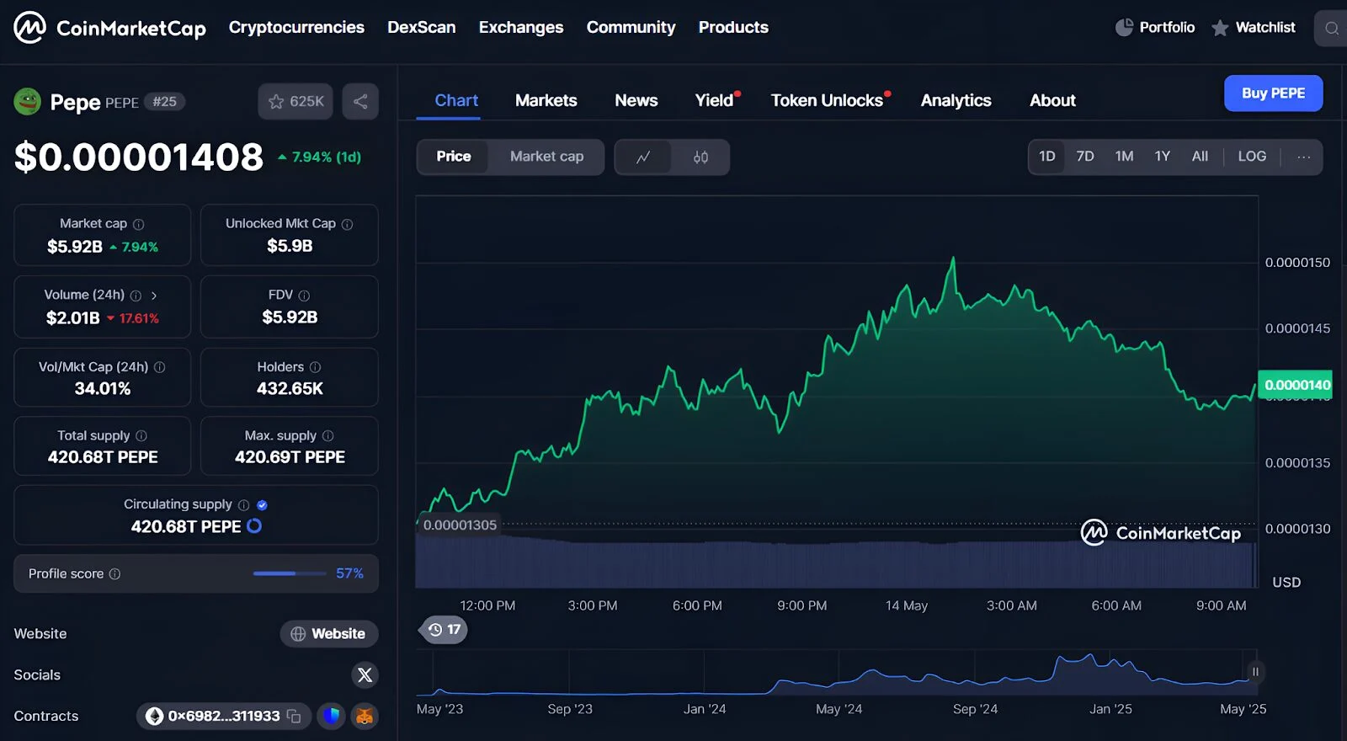Open the X social profile icon

[x=365, y=674]
